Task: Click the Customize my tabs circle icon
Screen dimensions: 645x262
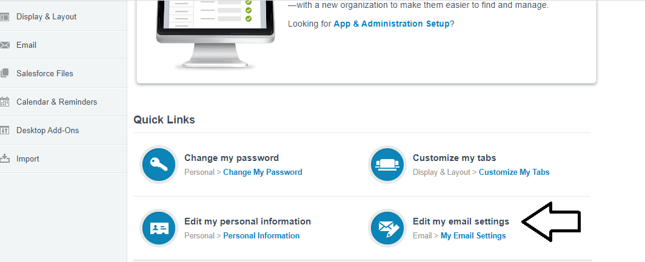Action: pyautogui.click(x=387, y=165)
